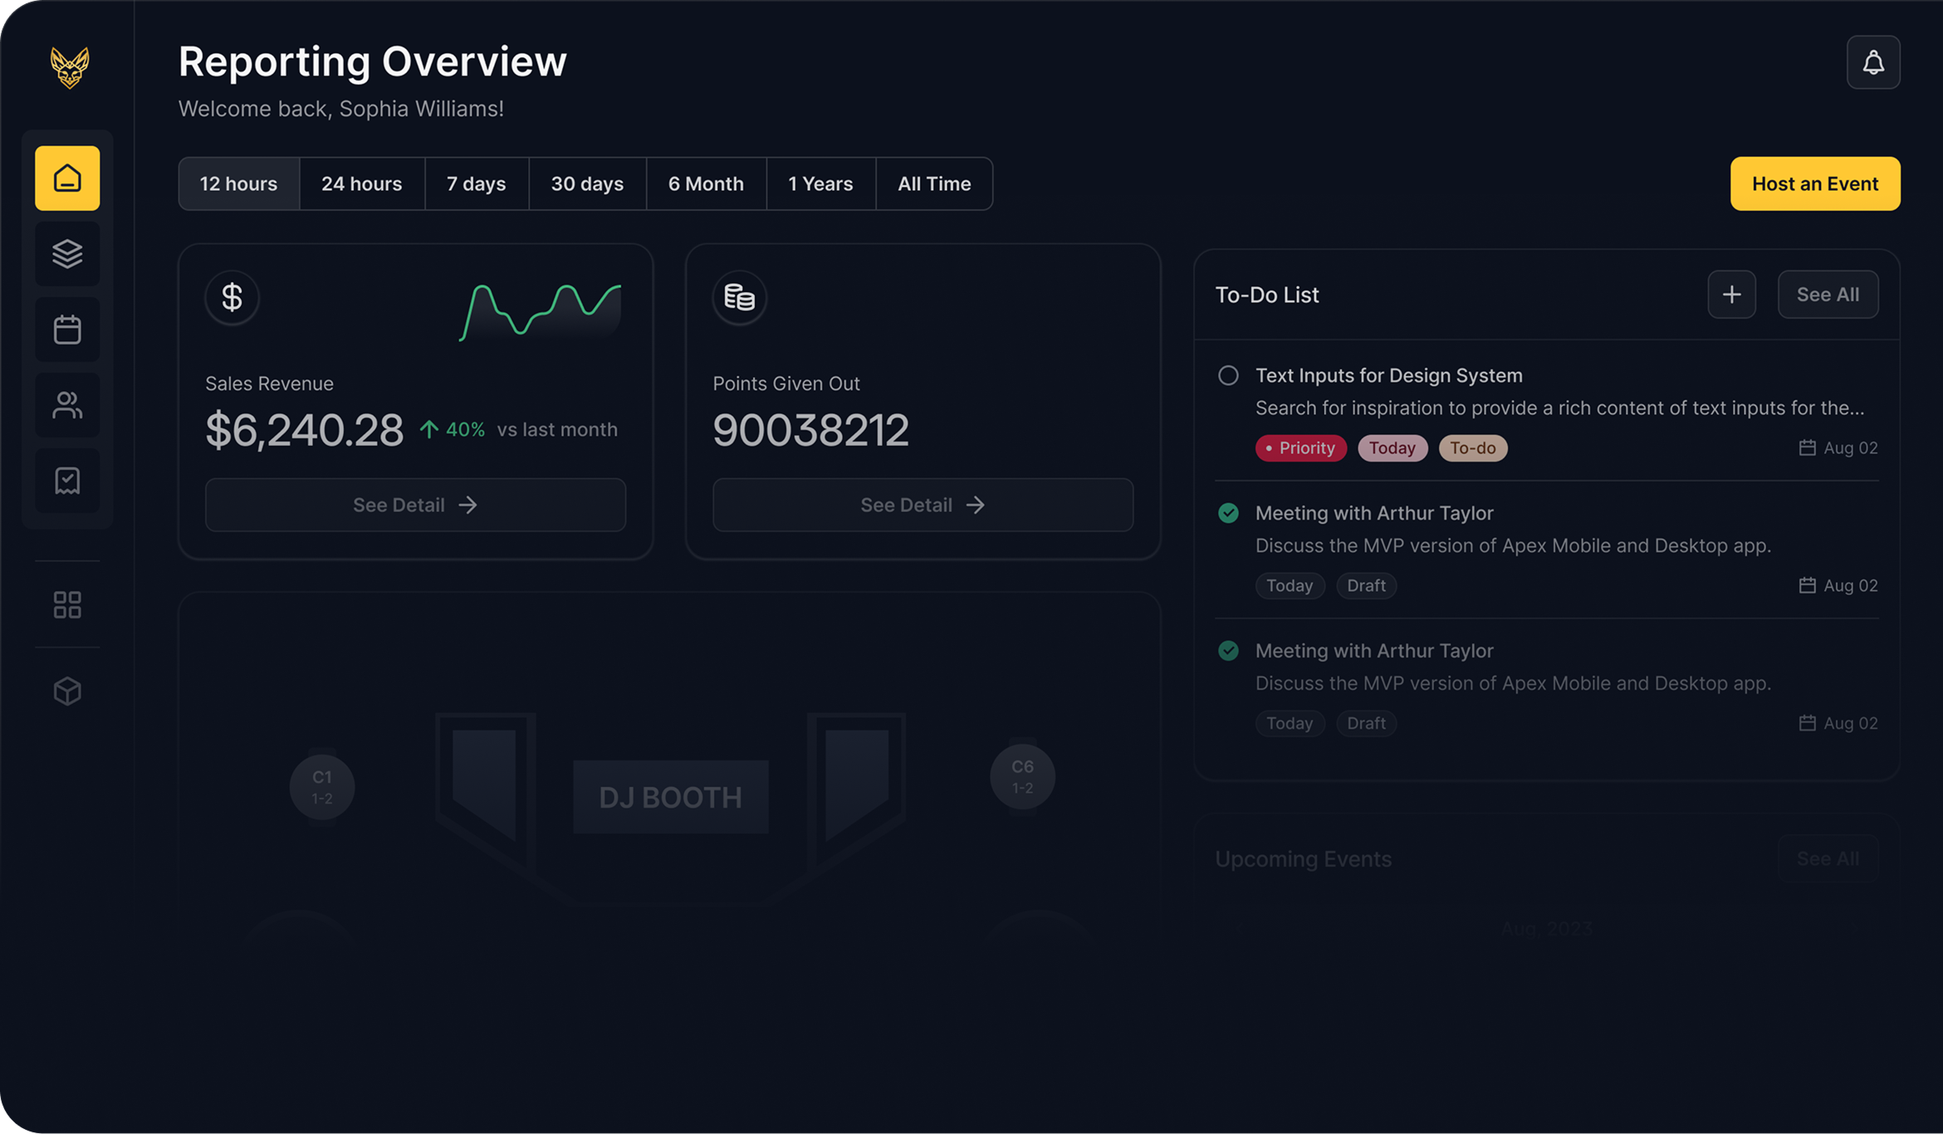This screenshot has width=1943, height=1134.
Task: Open the Users sidebar icon
Action: pyautogui.click(x=67, y=405)
